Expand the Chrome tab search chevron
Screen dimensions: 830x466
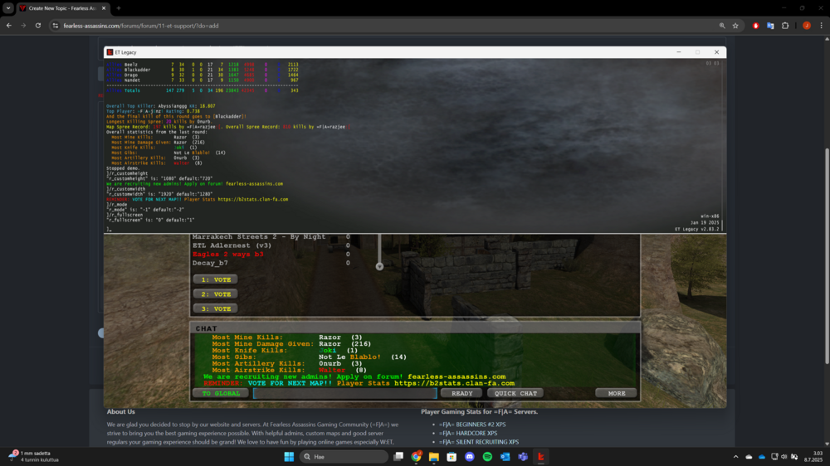pos(8,8)
